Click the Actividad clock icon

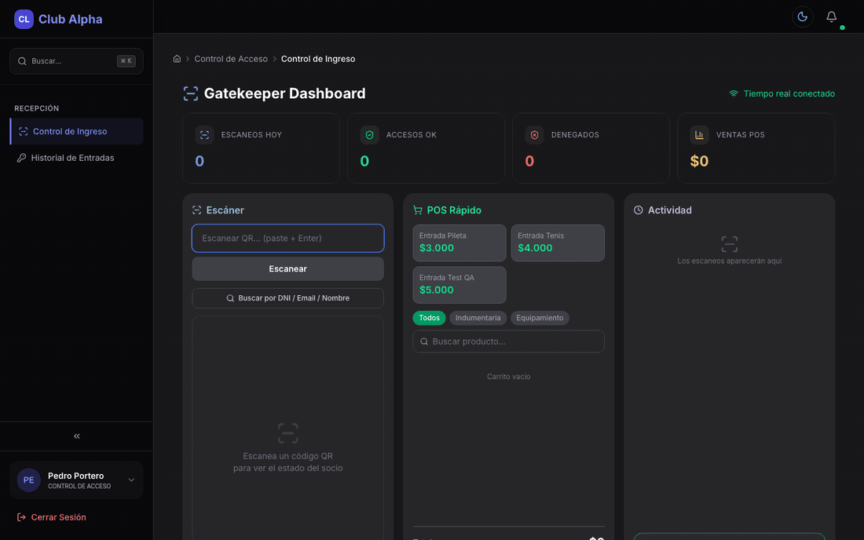(x=638, y=210)
